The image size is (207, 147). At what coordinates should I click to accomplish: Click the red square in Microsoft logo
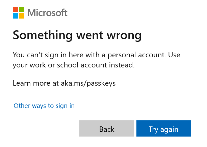pos(16,9)
